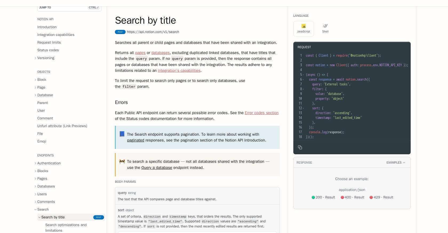This screenshot has width=448, height=233.
Task: Expand the Comments endpoints
Action: (35, 202)
